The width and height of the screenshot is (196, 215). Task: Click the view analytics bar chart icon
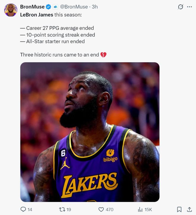point(140,209)
